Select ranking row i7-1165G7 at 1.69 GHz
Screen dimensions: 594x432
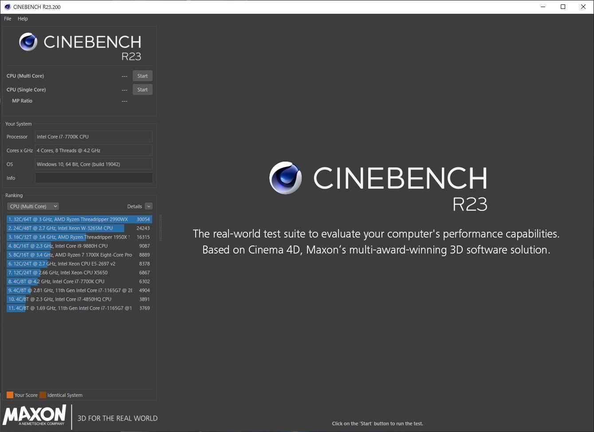point(79,308)
